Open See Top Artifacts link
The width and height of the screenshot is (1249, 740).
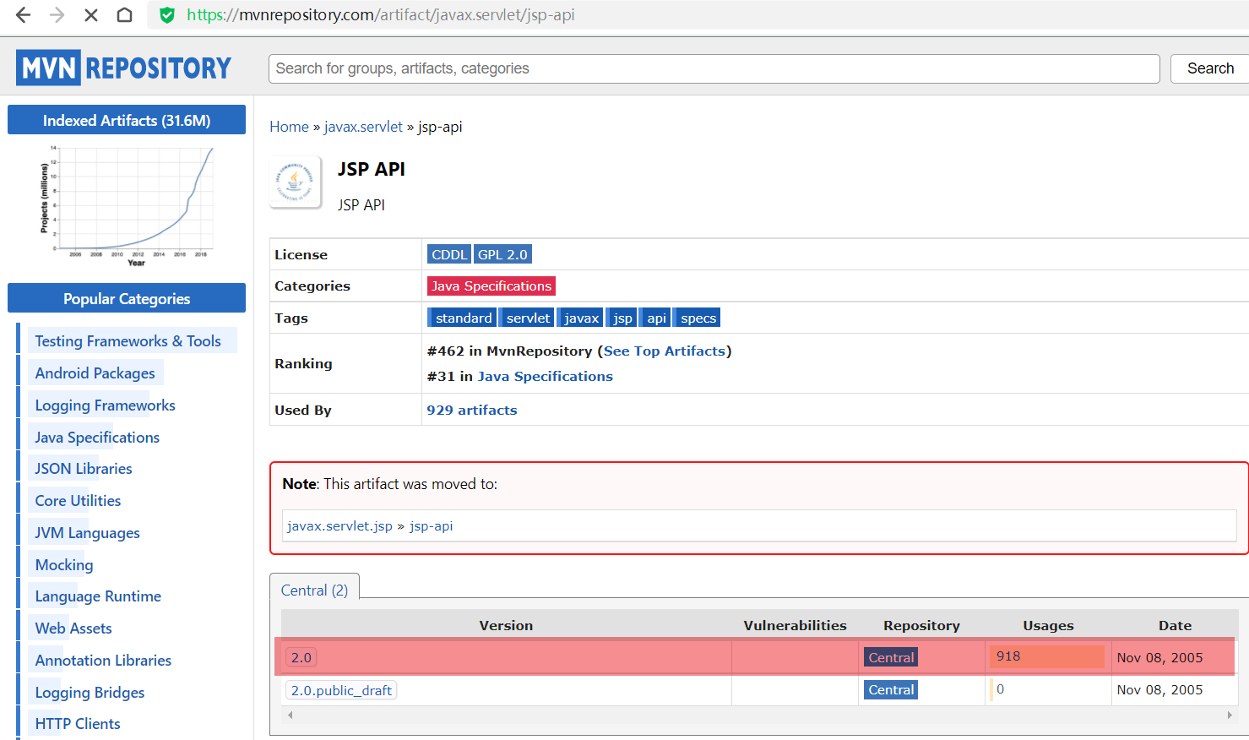[665, 351]
